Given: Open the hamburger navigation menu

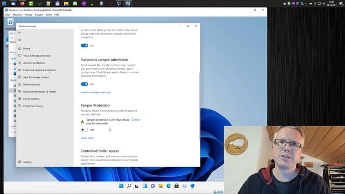Looking at the screenshot, I should pyautogui.click(x=20, y=40).
